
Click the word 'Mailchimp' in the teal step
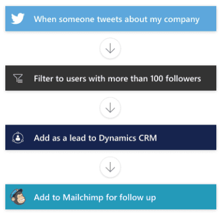pyautogui.click(x=83, y=198)
